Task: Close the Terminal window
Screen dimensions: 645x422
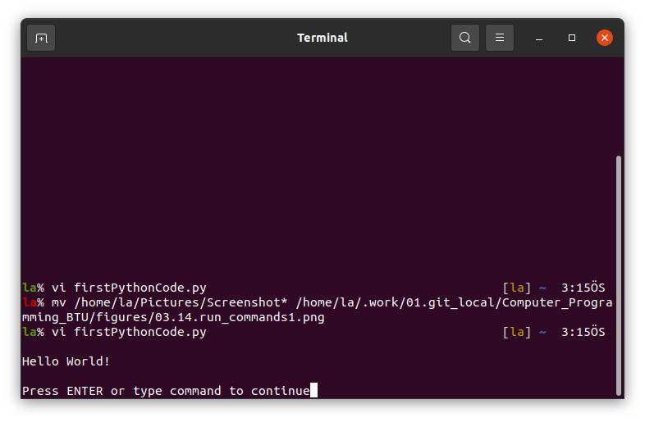Action: 605,38
